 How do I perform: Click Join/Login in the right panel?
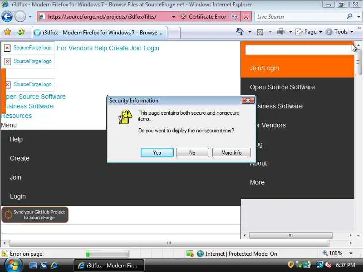tap(265, 68)
